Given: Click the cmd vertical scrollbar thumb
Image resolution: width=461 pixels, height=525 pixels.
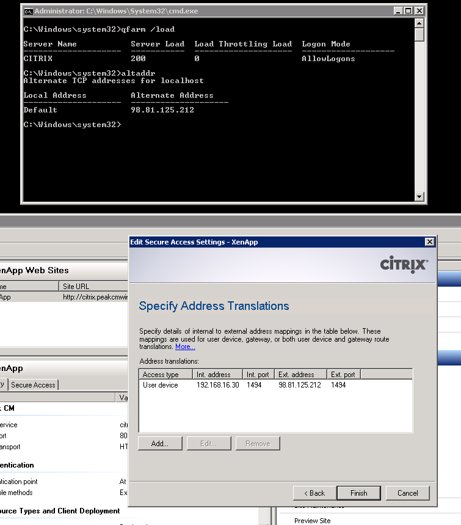Looking at the screenshot, I should point(419,35).
